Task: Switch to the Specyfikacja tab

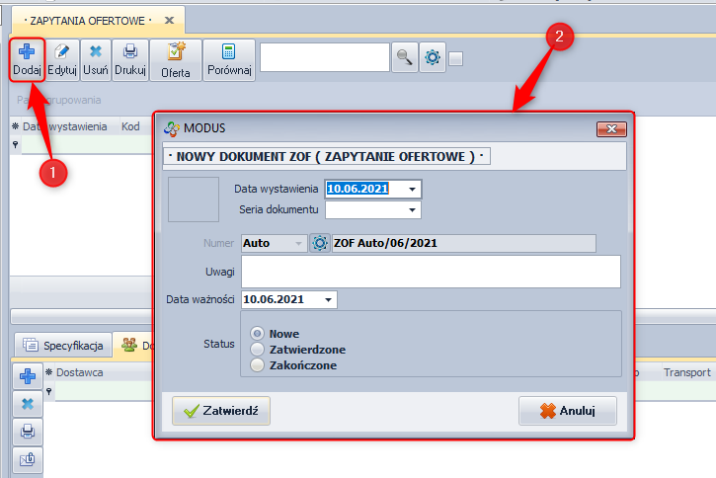Action: (x=65, y=346)
